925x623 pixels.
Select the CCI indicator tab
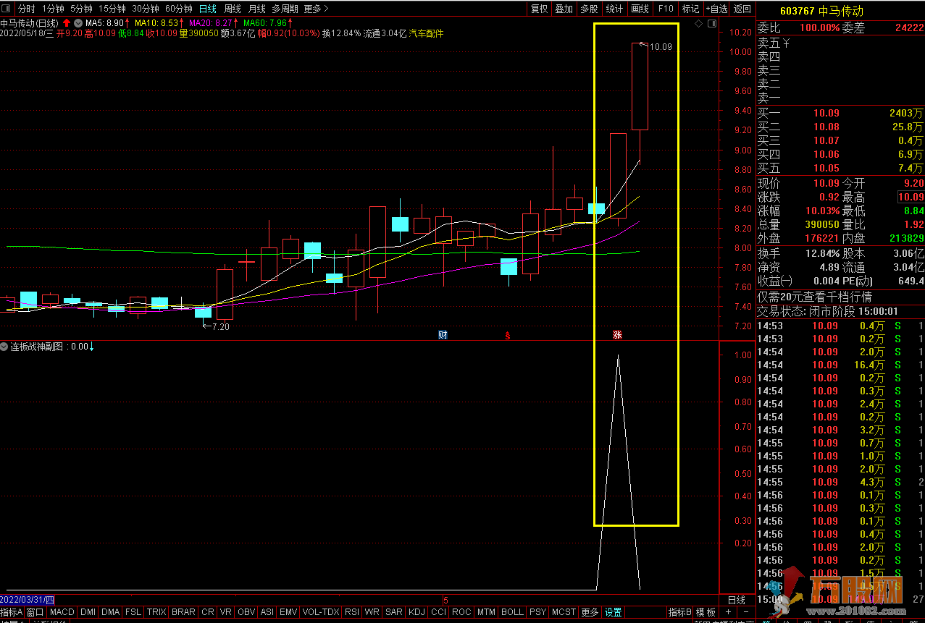click(x=438, y=612)
